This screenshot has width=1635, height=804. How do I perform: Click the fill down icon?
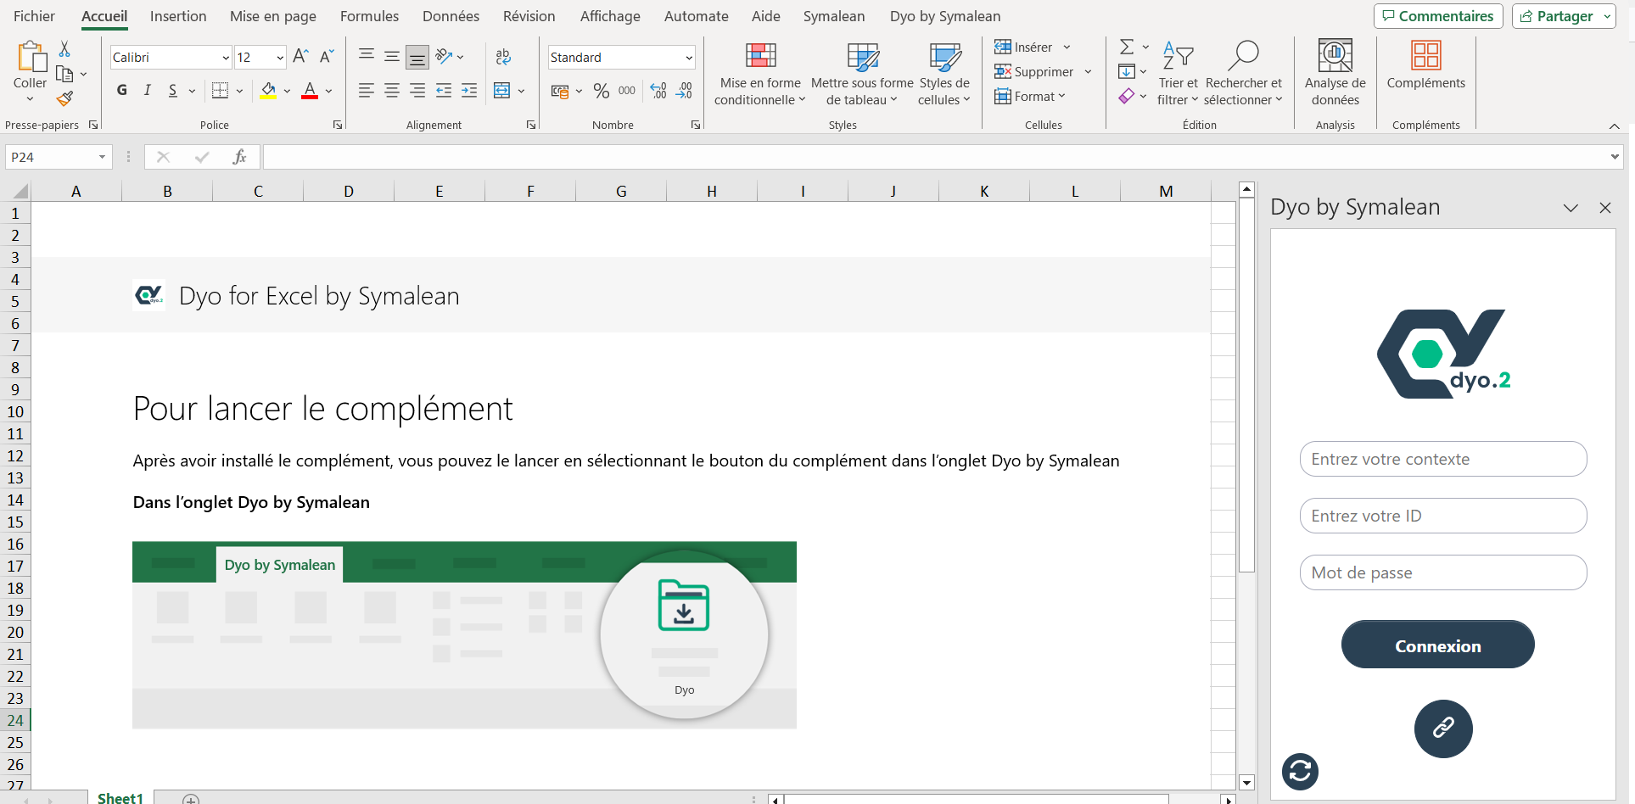click(1127, 71)
